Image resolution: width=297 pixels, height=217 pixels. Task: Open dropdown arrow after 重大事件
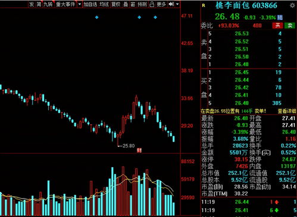(80, 4)
